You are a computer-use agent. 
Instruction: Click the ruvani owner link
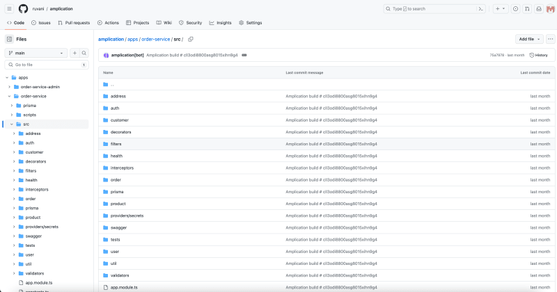pos(38,9)
